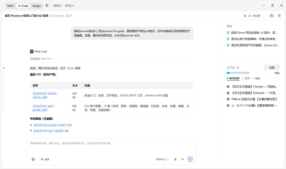The width and height of the screenshot is (286, 169).
Task: Select the 联网搜索 context tab
Action: click(x=233, y=78)
